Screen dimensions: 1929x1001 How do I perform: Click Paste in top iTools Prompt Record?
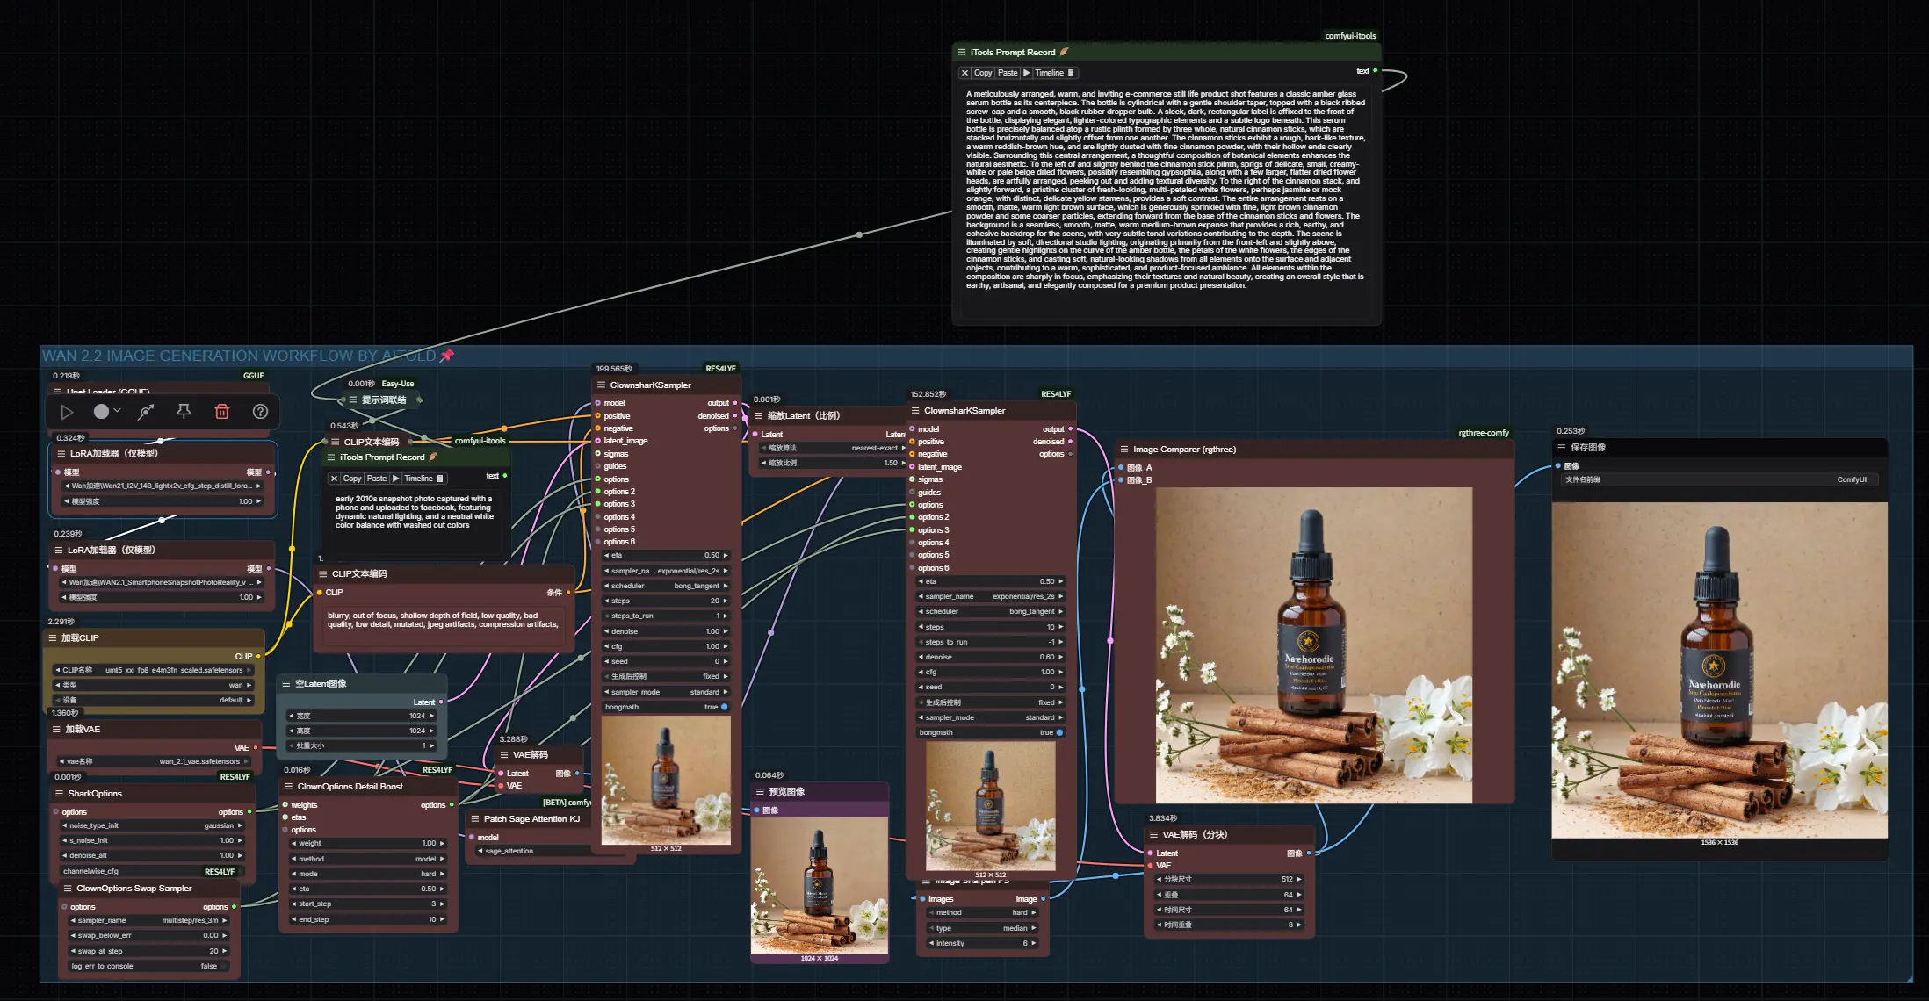(1008, 73)
